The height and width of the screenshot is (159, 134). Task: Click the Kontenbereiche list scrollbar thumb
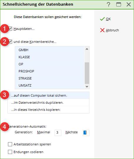[x=87, y=73]
